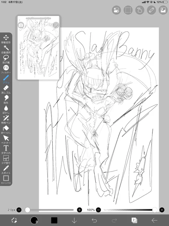Viewport: 169px width, 226px height.
Task: Tap the reference window drag handle bar
Action: point(38,19)
